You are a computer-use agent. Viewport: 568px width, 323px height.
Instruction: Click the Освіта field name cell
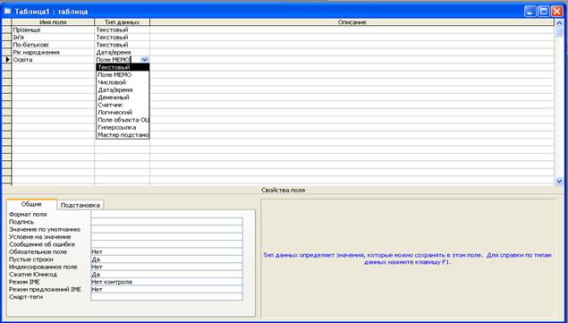pyautogui.click(x=53, y=59)
